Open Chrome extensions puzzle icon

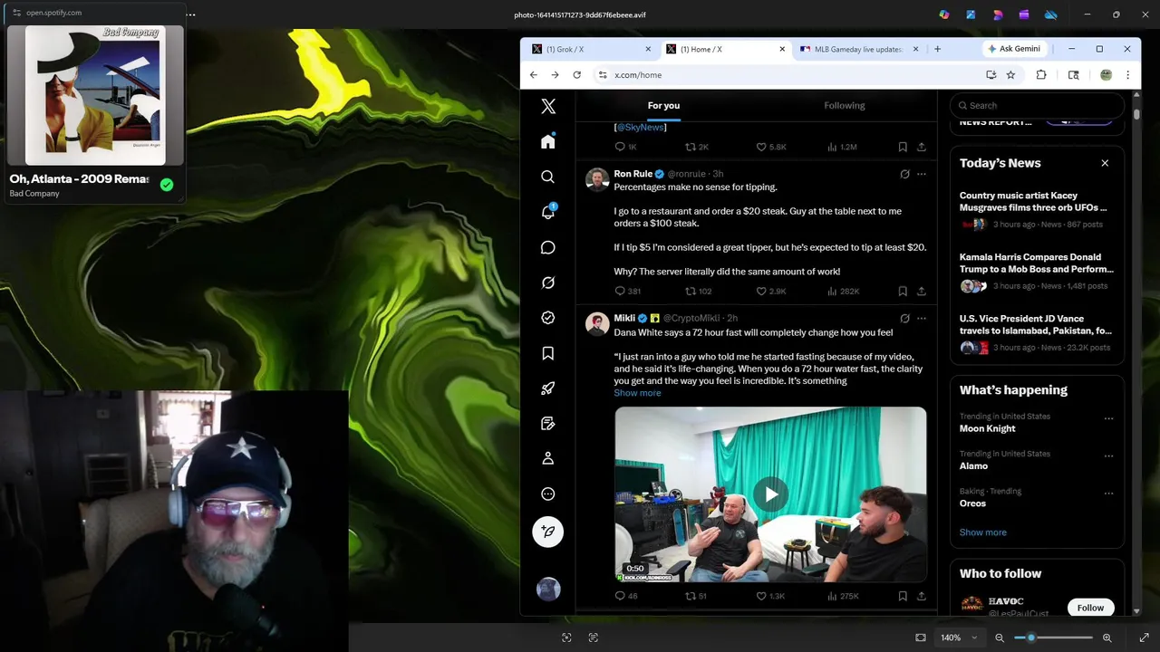coord(1041,75)
